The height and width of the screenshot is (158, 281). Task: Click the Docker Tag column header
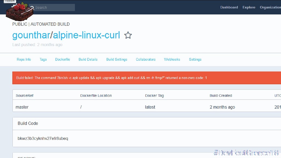[x=154, y=96]
